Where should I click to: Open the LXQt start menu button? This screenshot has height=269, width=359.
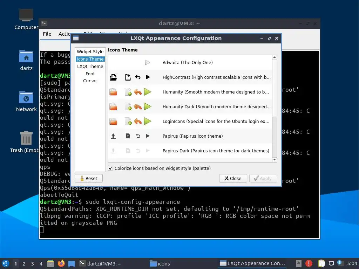pos(5,263)
